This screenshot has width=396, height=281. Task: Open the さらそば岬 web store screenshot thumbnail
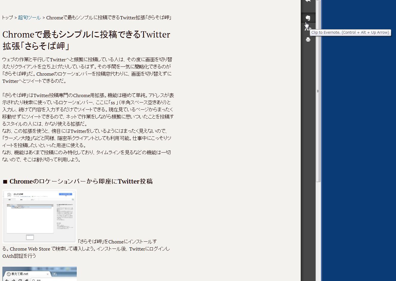[x=39, y=216]
